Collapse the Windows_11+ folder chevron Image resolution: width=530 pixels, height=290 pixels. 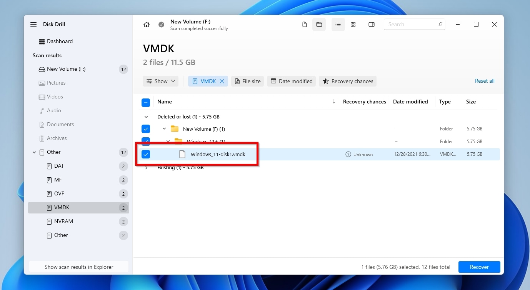pyautogui.click(x=168, y=142)
